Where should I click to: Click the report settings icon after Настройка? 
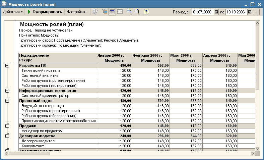(95, 12)
